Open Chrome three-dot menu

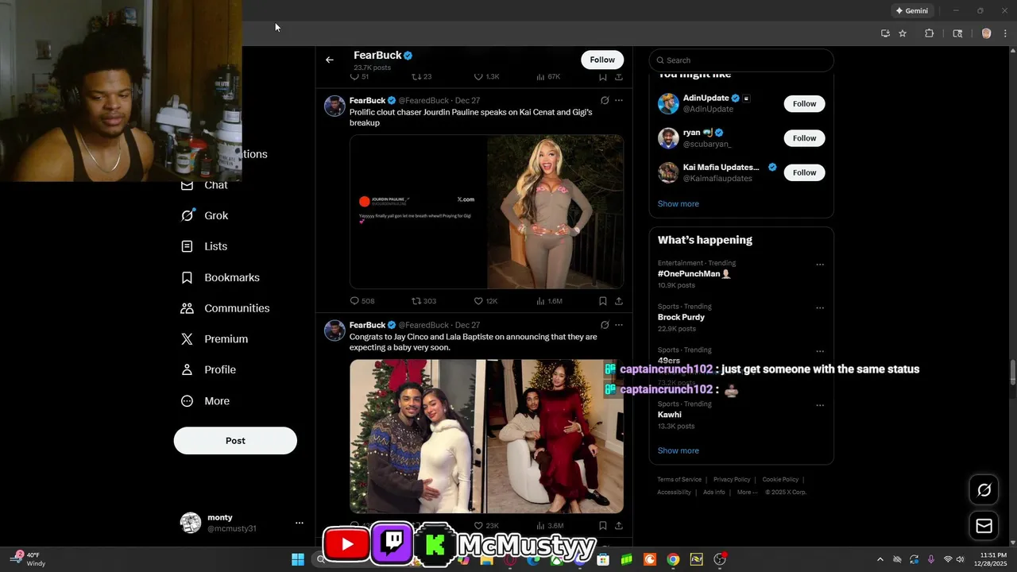pos(1005,33)
